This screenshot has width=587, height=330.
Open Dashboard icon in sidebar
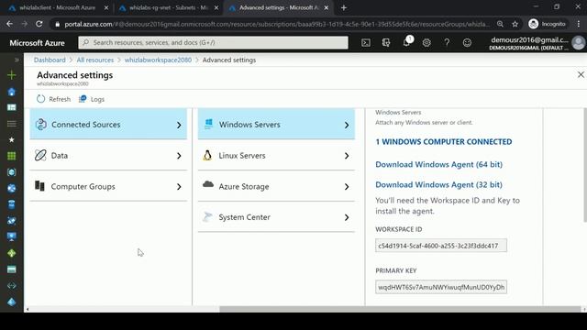pos(12,107)
